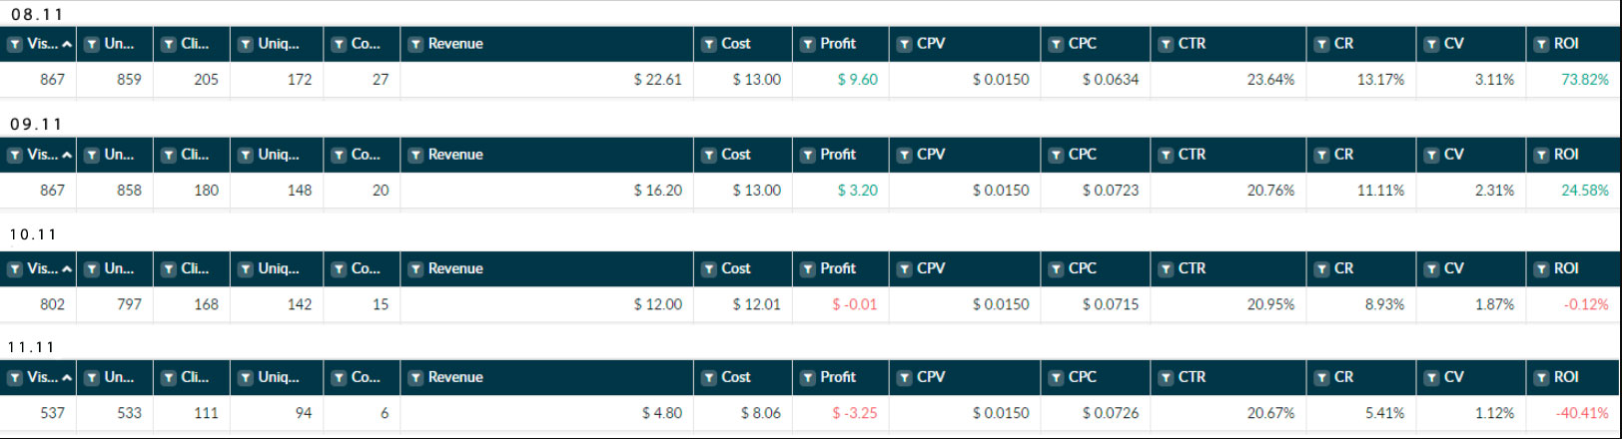Sort by ROI header in 09.11 table
This screenshot has height=439, width=1622.
(x=1566, y=156)
